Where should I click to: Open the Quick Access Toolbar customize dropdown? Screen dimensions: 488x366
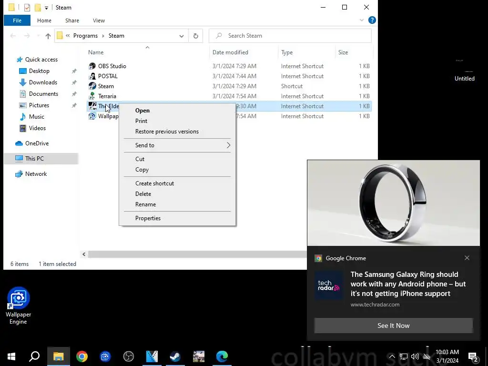(x=46, y=8)
